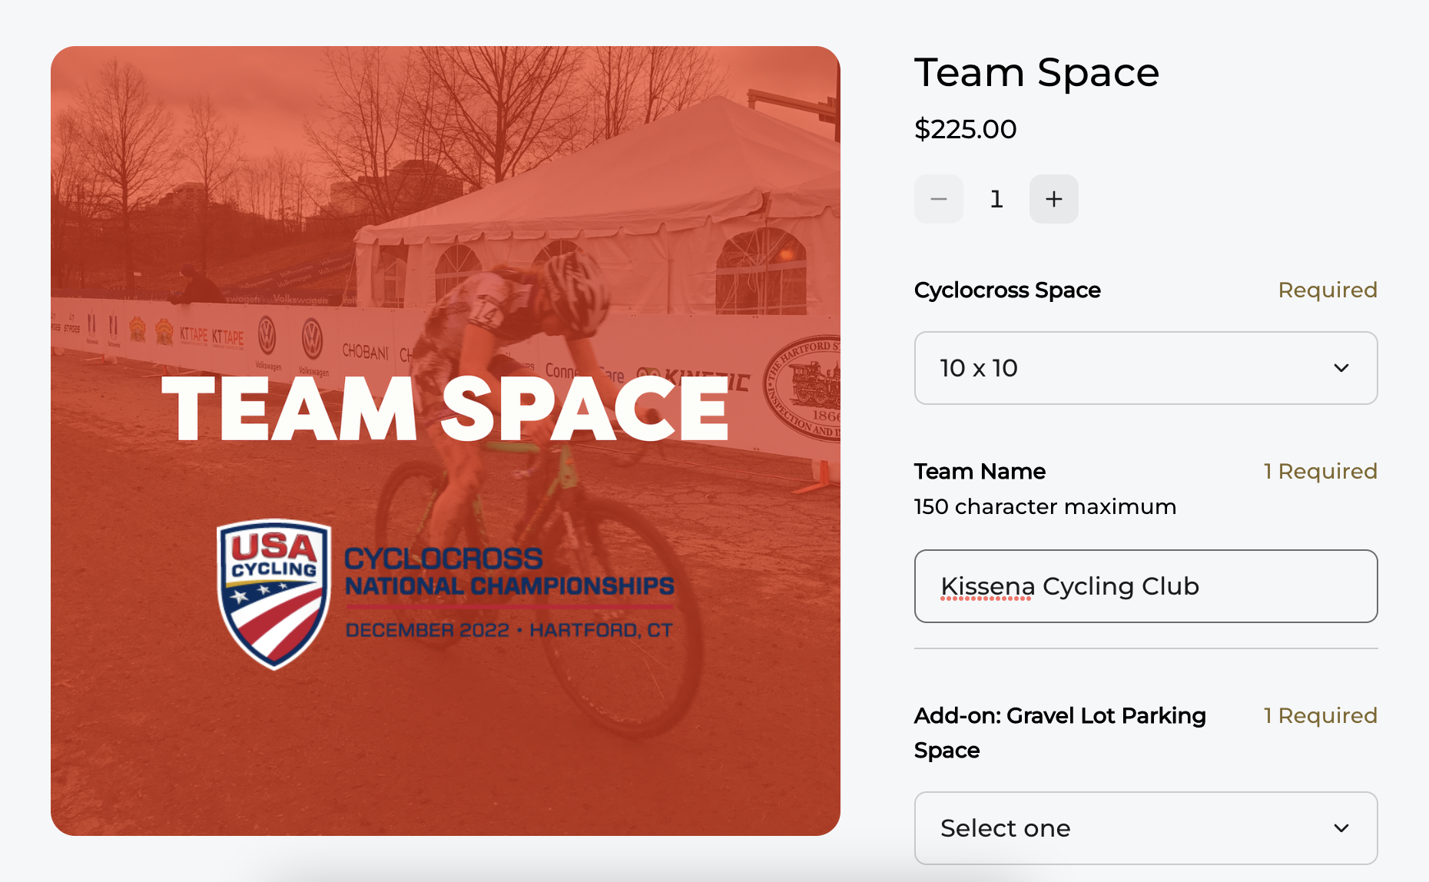
Task: Click the Team Space product image
Action: tap(446, 441)
